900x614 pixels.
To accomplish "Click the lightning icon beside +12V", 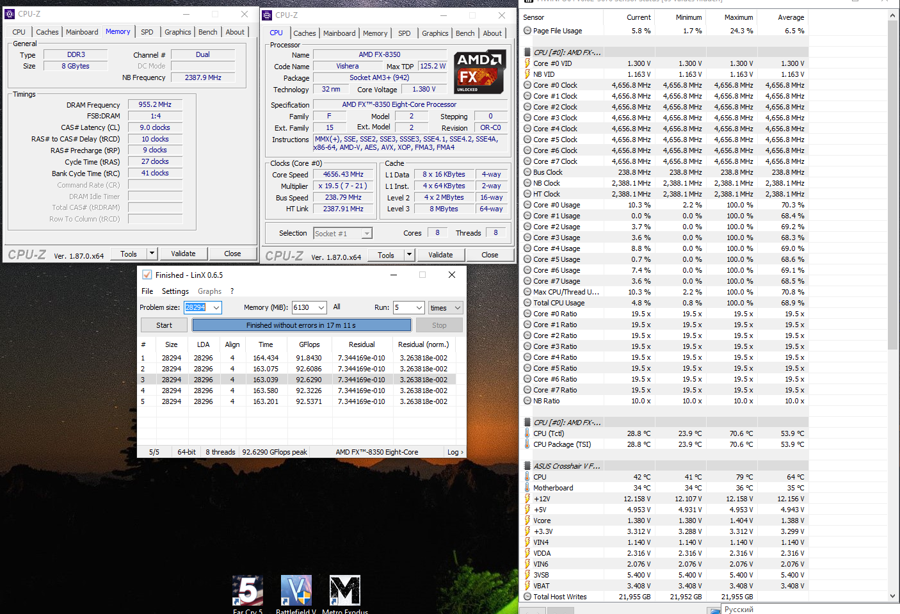I will (x=527, y=499).
